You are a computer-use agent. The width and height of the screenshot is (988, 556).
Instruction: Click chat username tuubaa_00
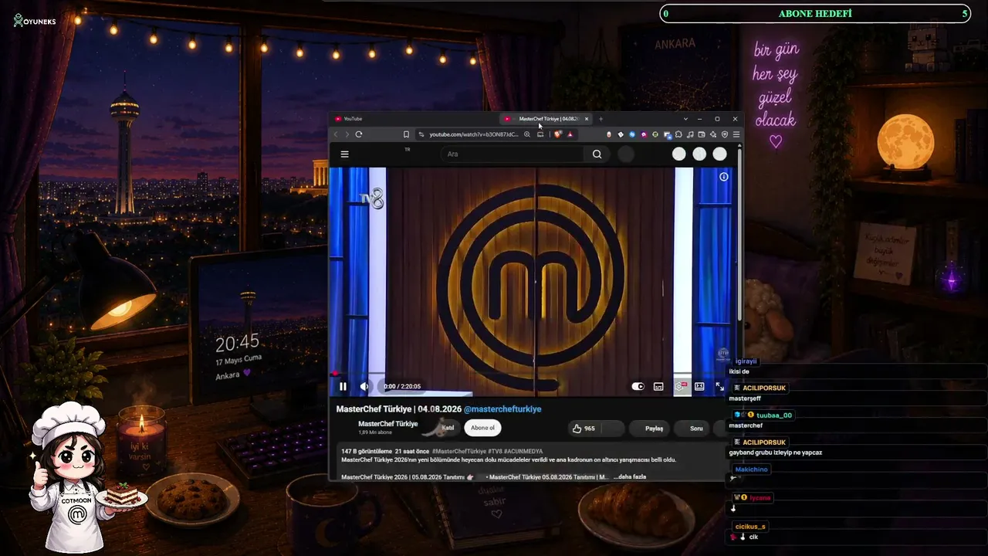[x=773, y=415]
